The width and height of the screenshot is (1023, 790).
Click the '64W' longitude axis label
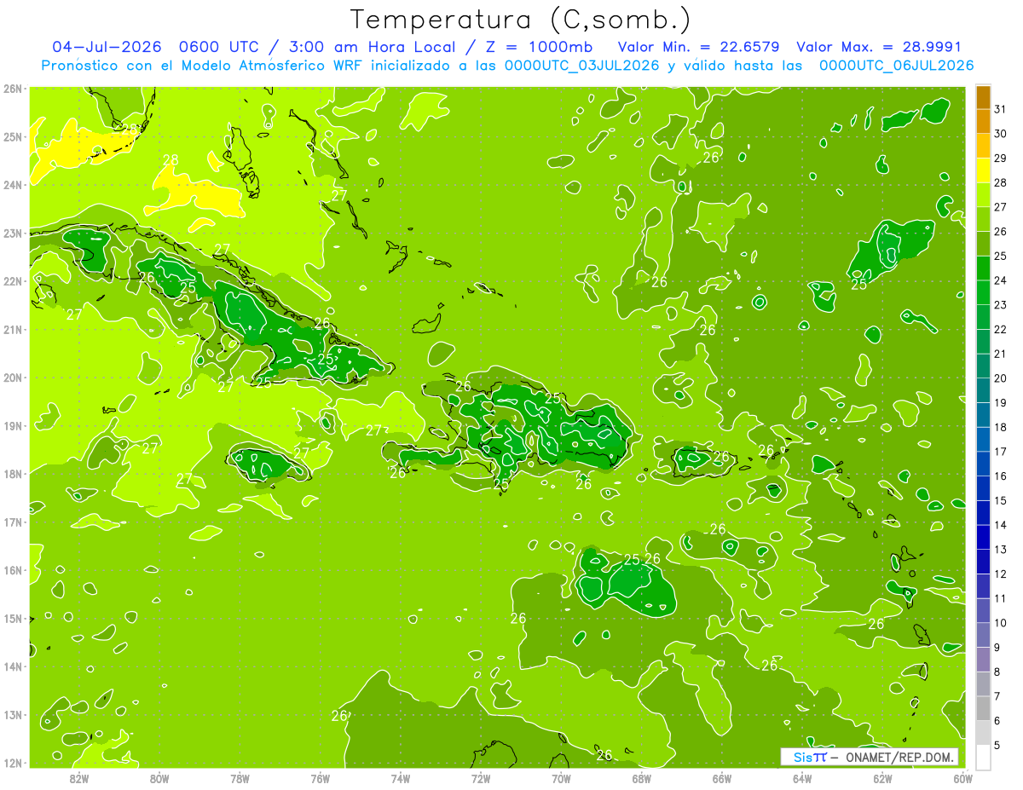click(x=802, y=778)
